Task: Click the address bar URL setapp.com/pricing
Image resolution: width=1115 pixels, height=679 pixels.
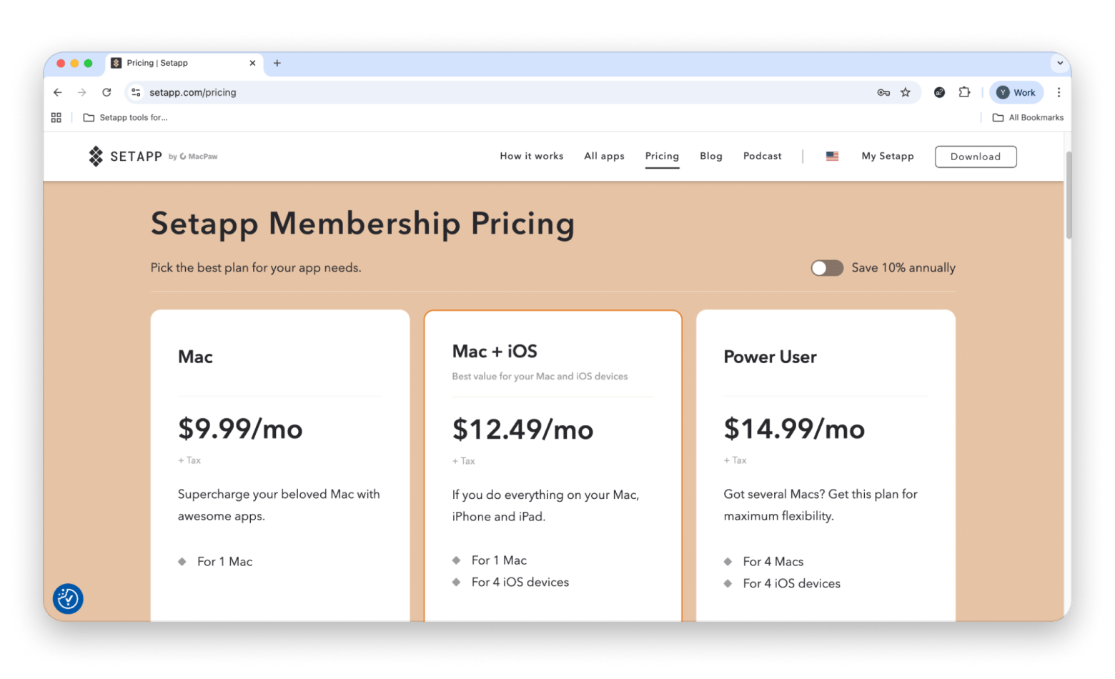Action: pyautogui.click(x=192, y=92)
